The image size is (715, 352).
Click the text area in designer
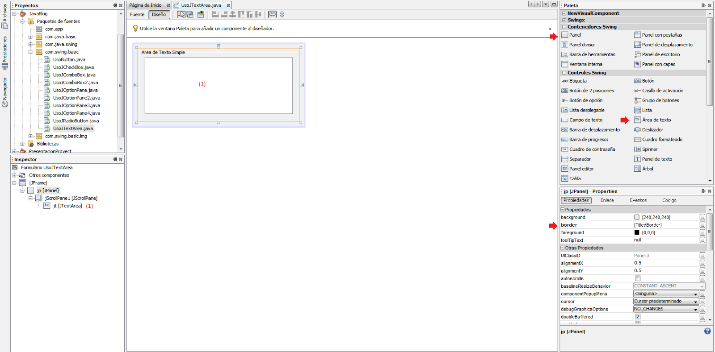(x=219, y=85)
